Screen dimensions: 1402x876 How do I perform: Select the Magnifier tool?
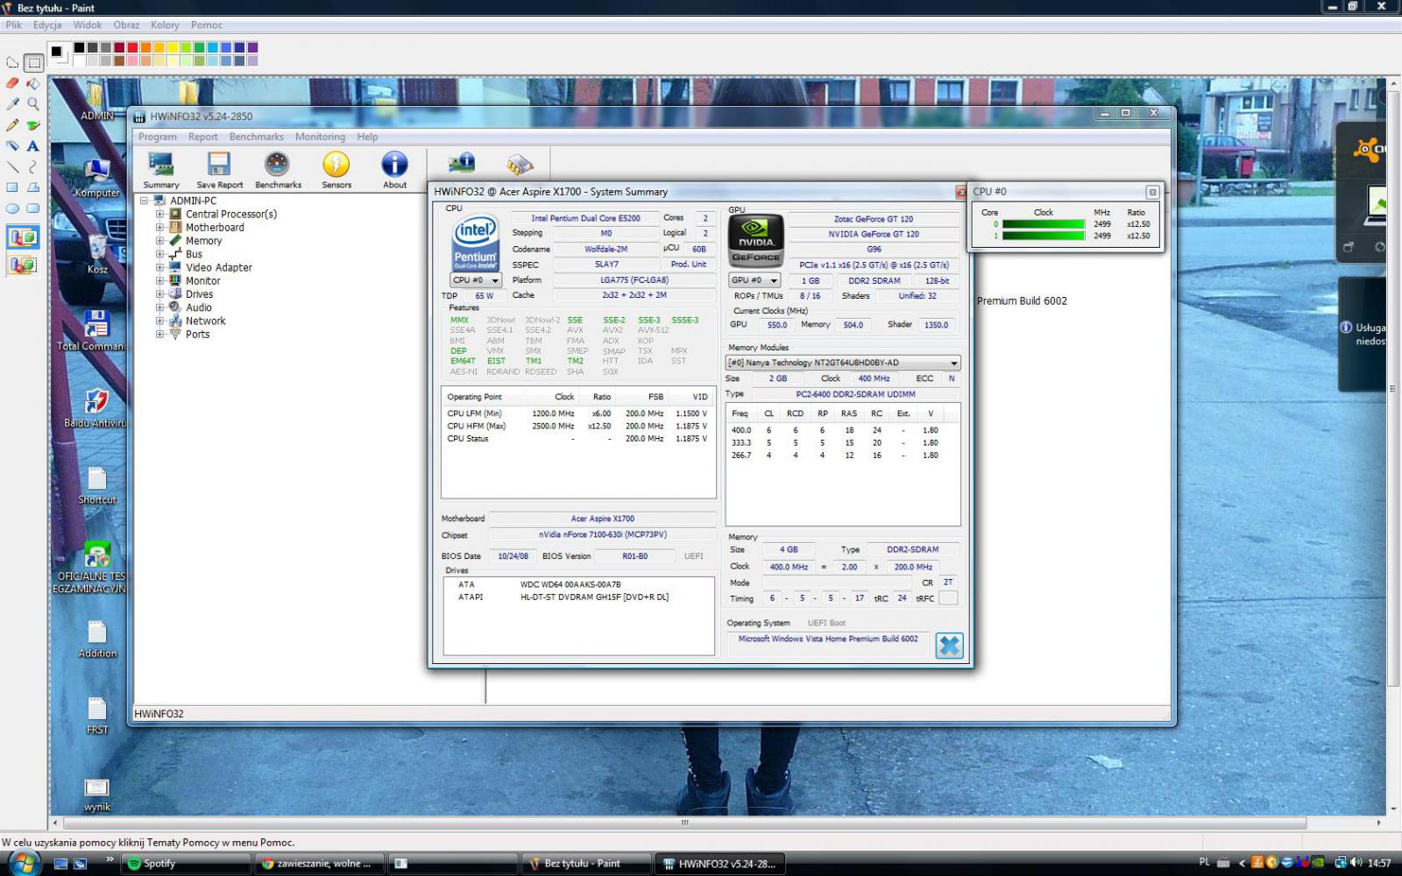[33, 103]
